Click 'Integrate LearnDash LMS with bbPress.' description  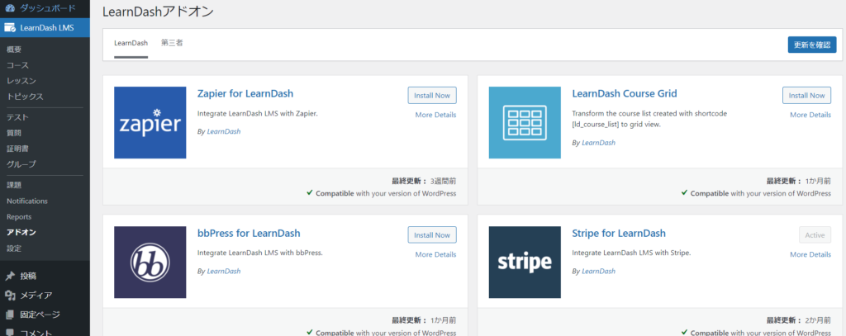tap(260, 253)
